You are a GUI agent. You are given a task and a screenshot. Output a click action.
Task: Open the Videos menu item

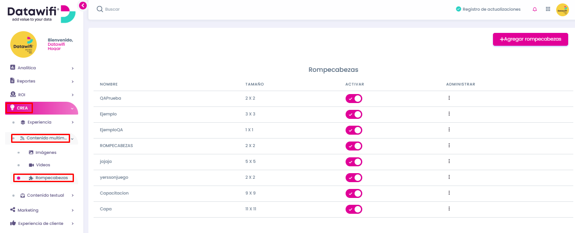[42, 165]
